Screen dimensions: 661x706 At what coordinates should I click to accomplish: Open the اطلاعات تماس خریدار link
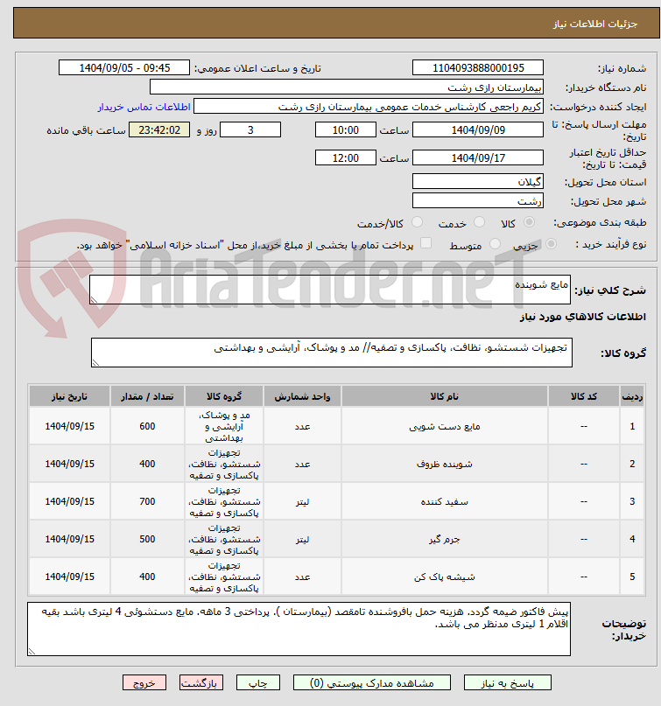(x=144, y=107)
